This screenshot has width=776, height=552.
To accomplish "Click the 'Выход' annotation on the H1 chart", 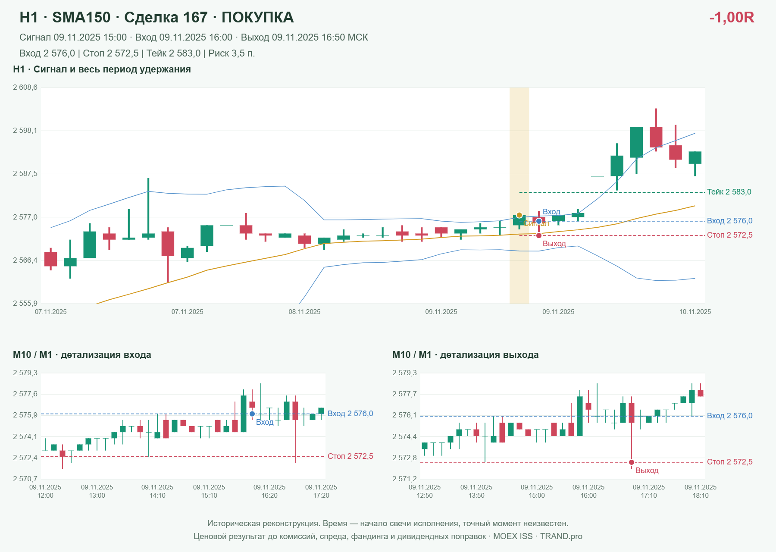I will 554,244.
